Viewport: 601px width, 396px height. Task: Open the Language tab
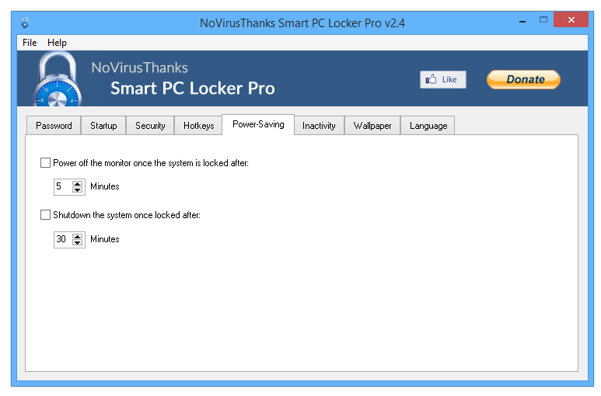coord(428,126)
